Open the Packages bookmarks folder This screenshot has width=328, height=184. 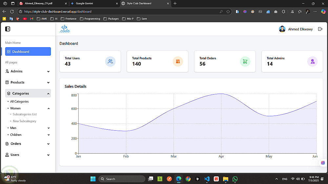[111, 19]
